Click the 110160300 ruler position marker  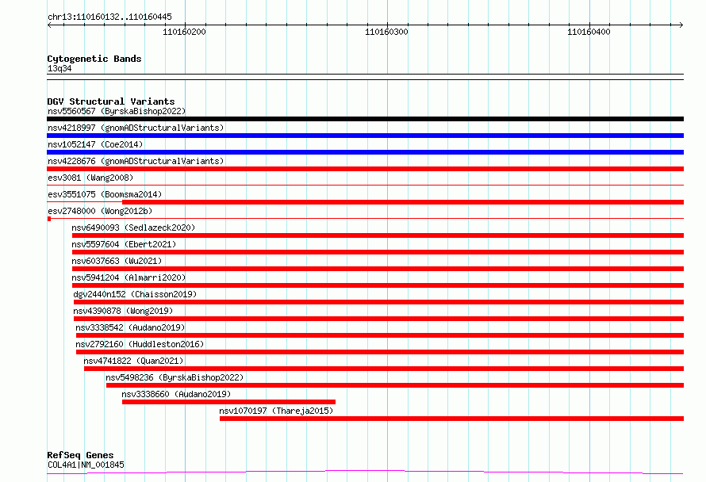(386, 32)
